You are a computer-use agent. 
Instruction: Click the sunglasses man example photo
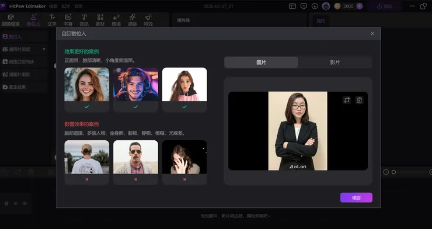135,157
